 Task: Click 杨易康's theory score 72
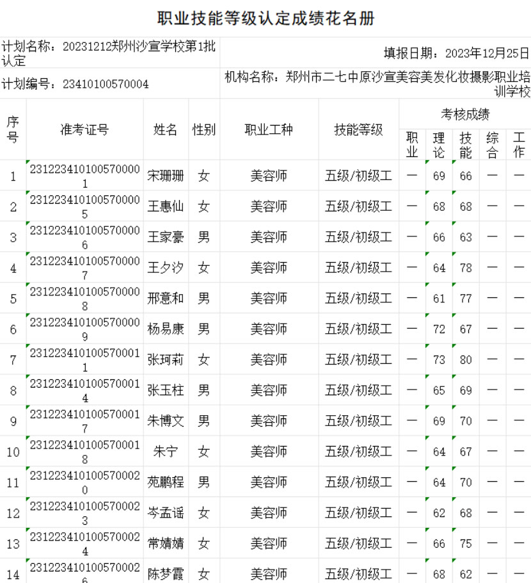439,329
